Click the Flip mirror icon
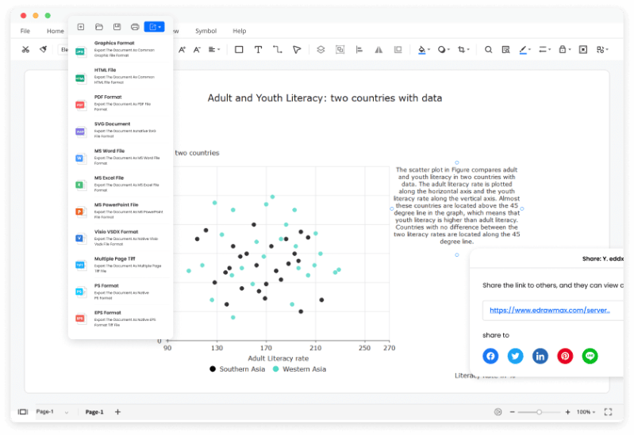 click(x=378, y=50)
